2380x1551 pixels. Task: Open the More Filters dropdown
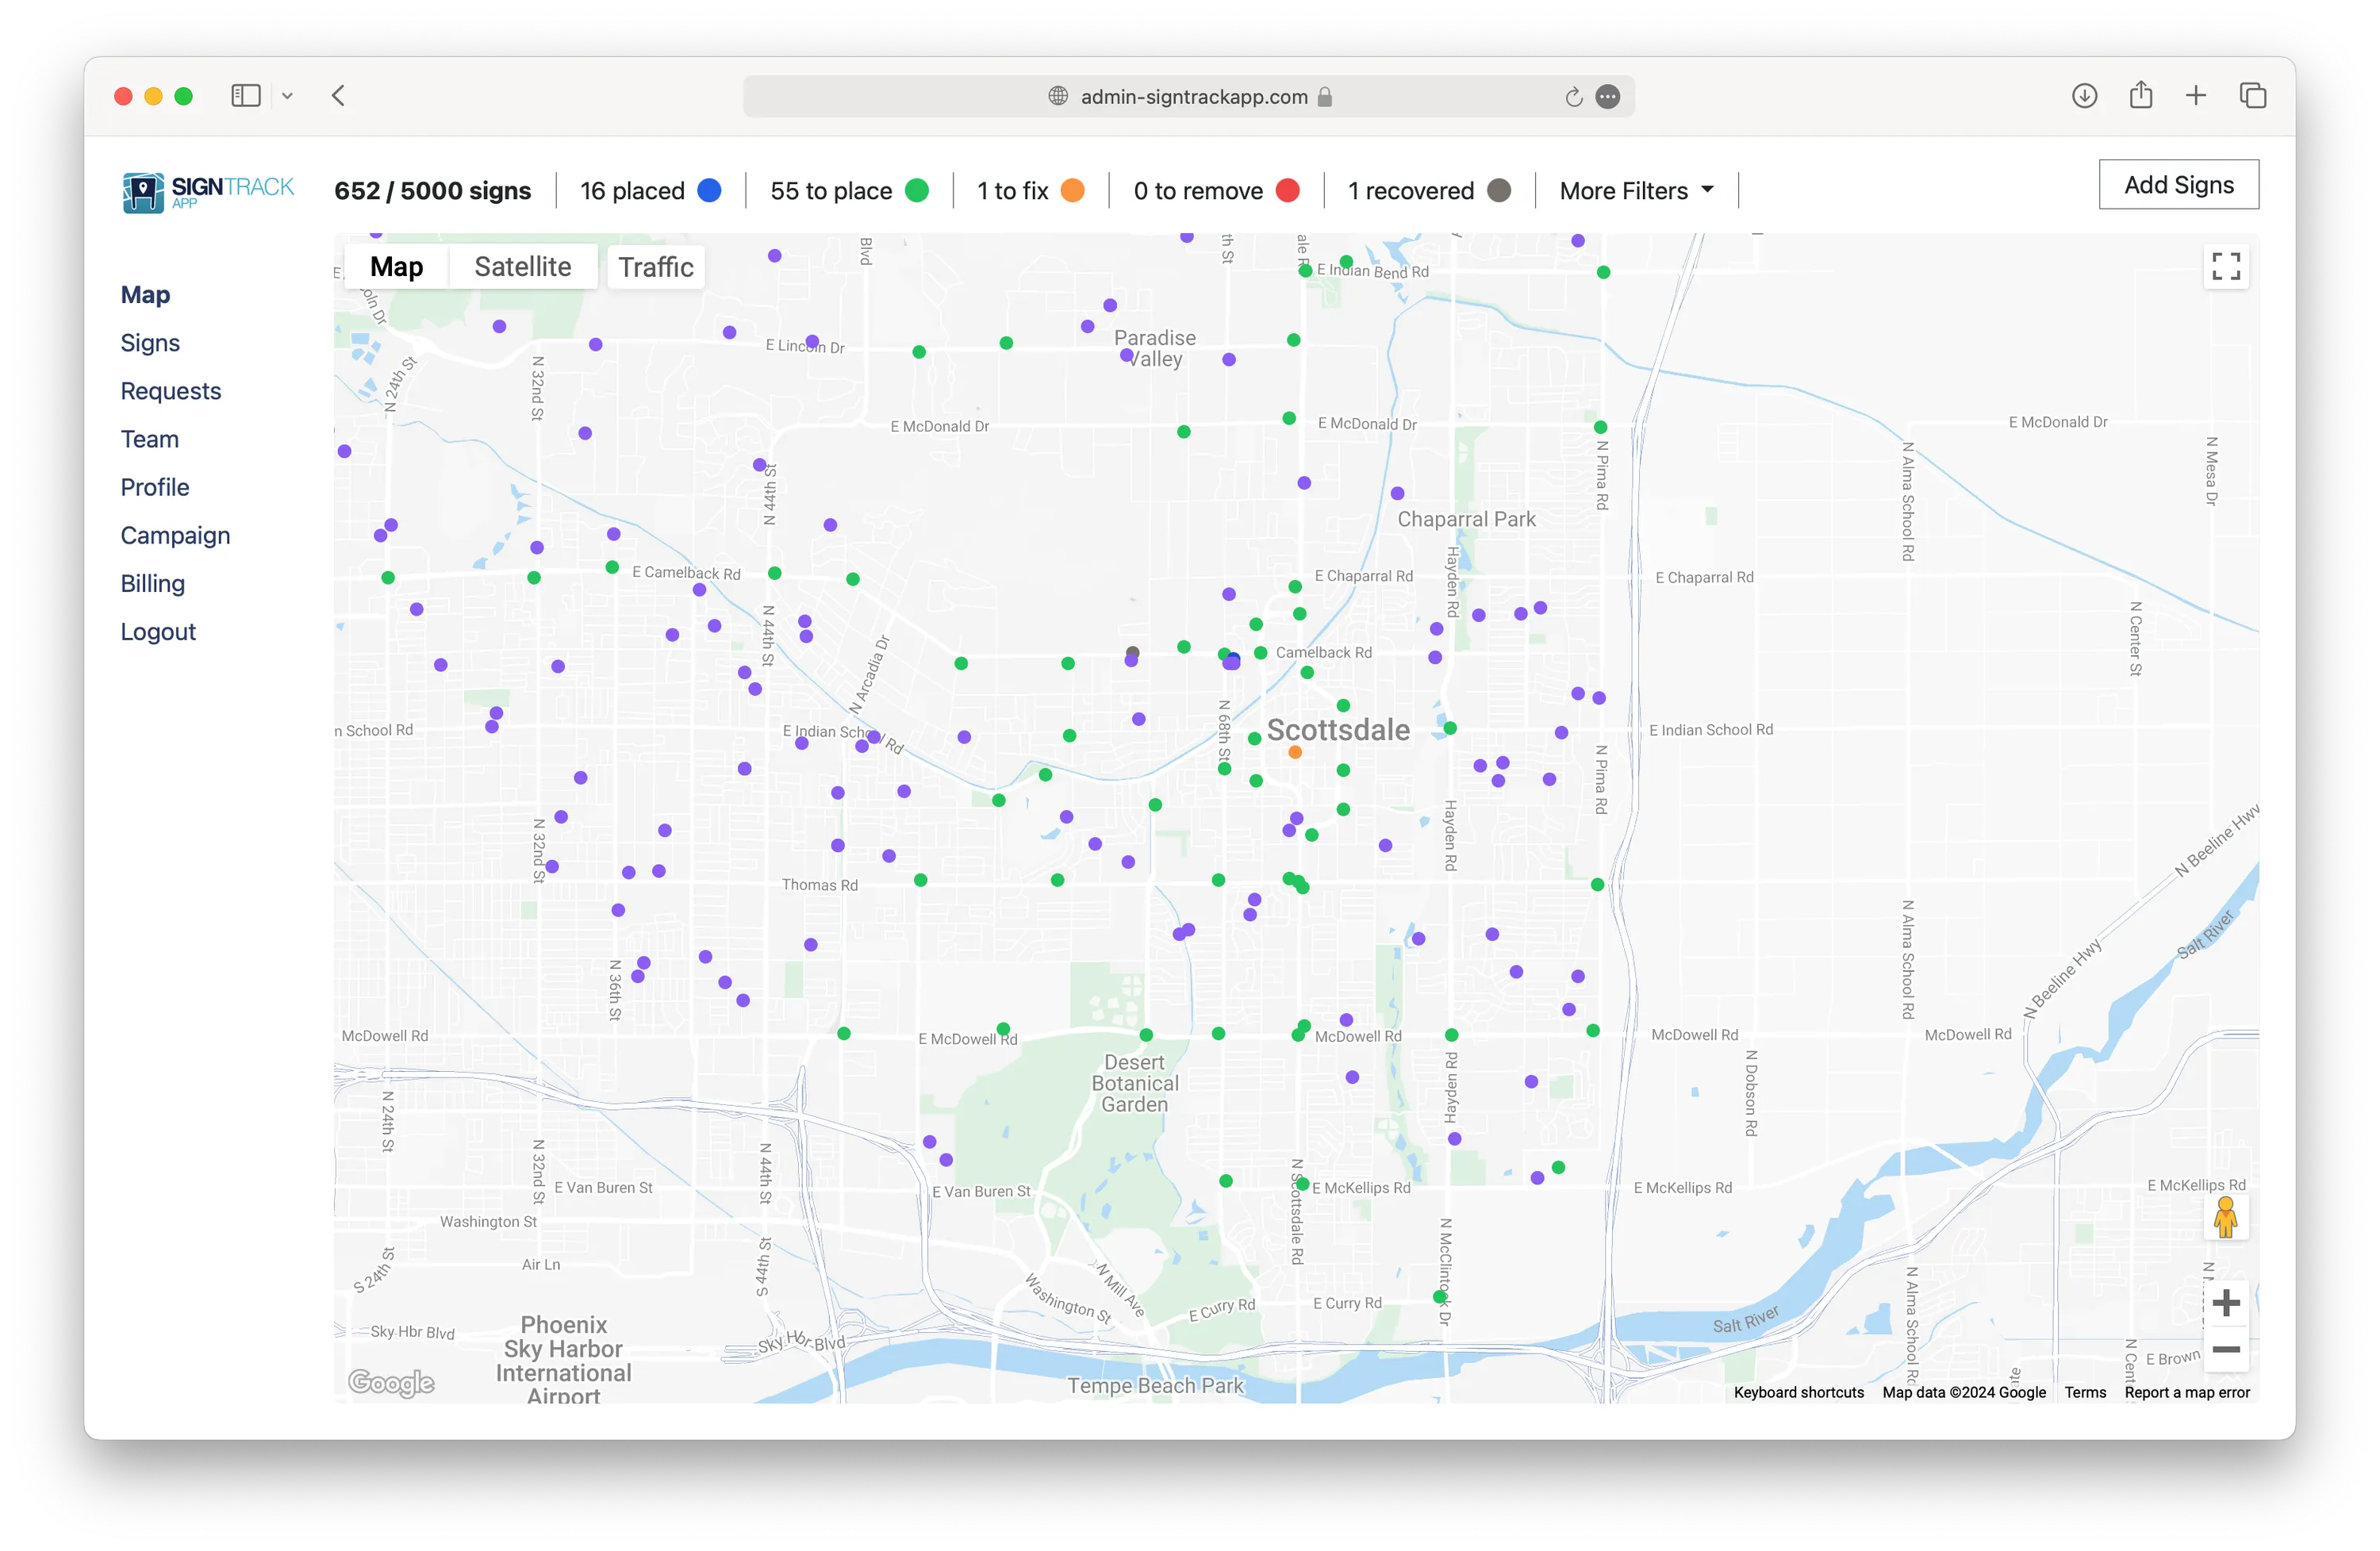pyautogui.click(x=1636, y=191)
